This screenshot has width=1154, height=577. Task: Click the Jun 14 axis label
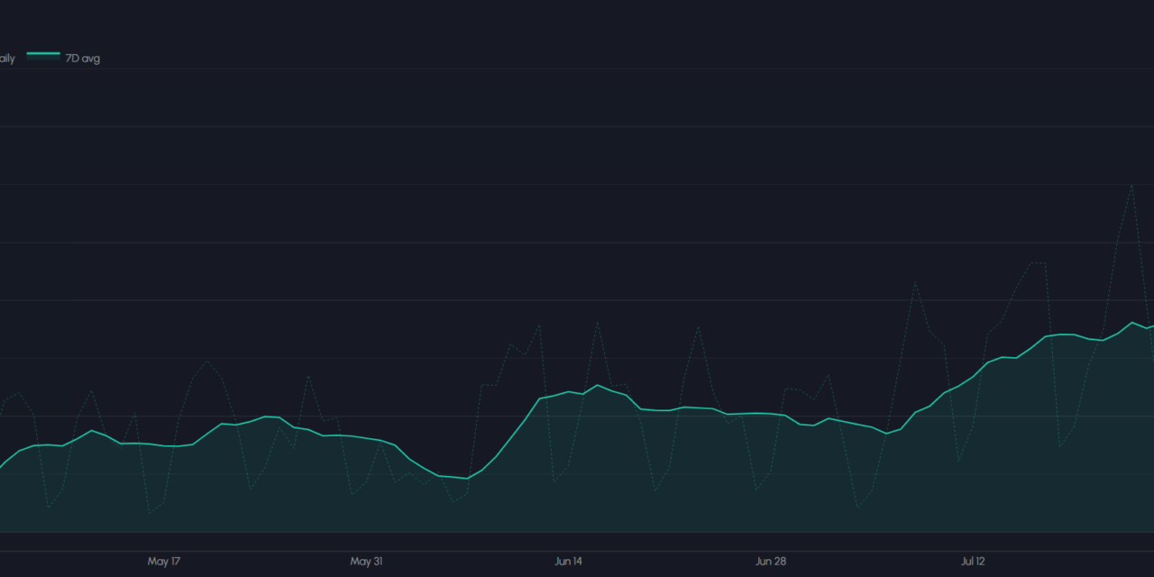click(x=568, y=561)
